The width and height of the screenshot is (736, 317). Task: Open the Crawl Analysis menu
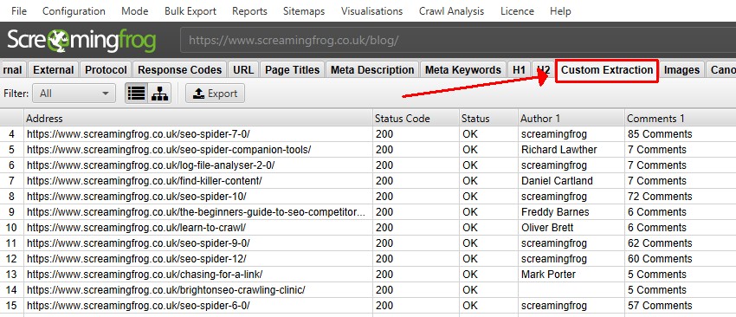pyautogui.click(x=451, y=10)
